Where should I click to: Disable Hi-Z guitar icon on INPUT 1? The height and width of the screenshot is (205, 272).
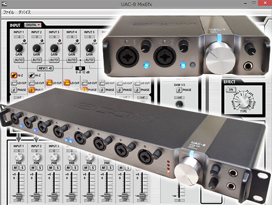pyautogui.click(x=14, y=76)
